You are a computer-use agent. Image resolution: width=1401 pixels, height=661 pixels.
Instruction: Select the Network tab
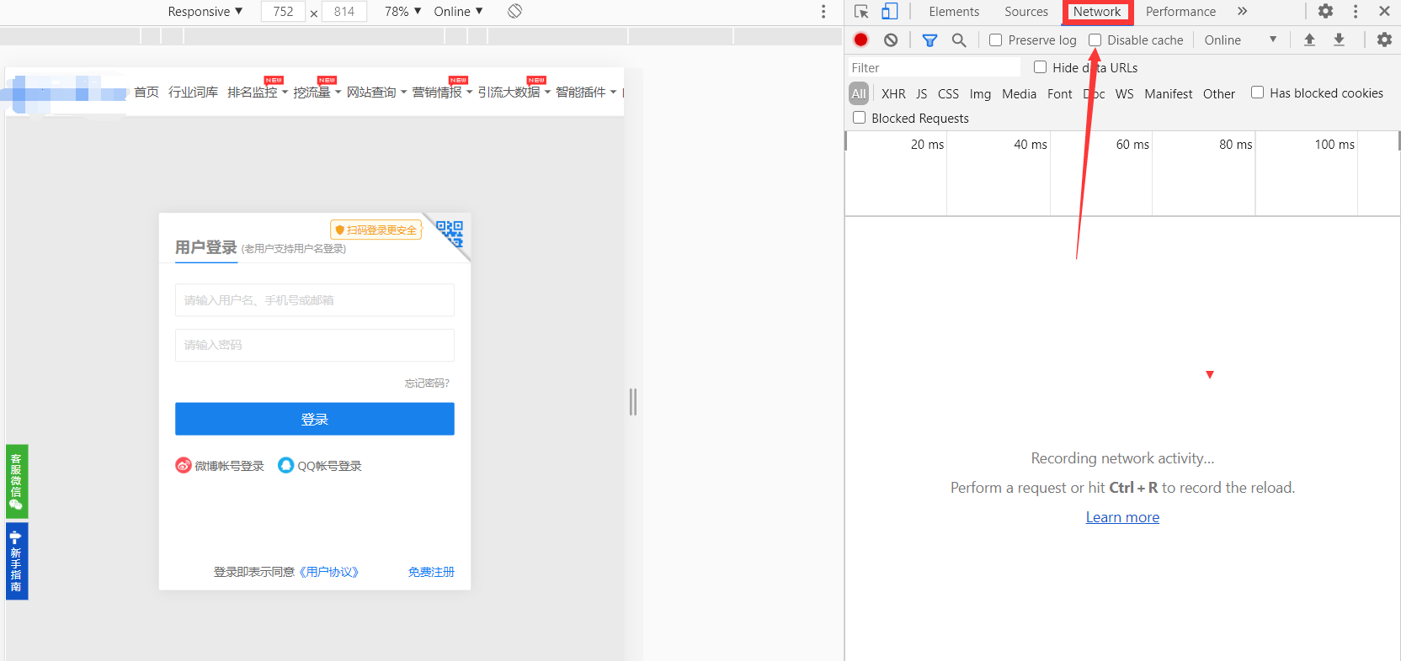click(x=1097, y=12)
